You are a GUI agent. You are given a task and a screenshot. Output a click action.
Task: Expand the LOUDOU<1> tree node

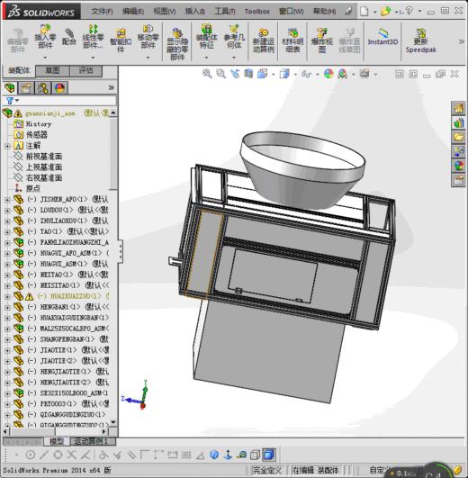(7, 211)
